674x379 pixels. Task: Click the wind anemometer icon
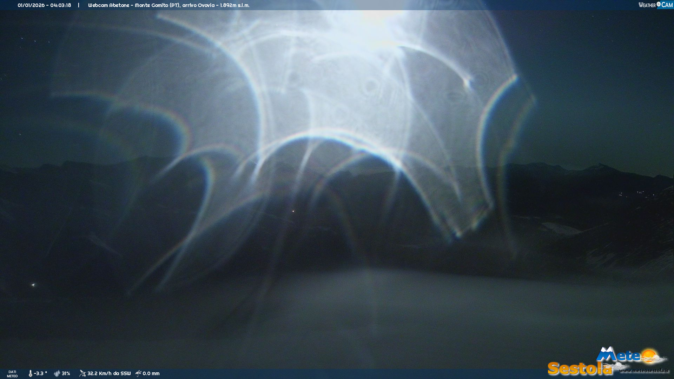(x=82, y=373)
